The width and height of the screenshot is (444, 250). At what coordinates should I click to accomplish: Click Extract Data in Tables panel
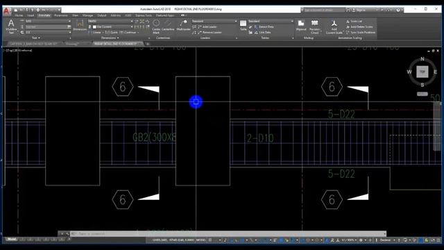click(264, 26)
